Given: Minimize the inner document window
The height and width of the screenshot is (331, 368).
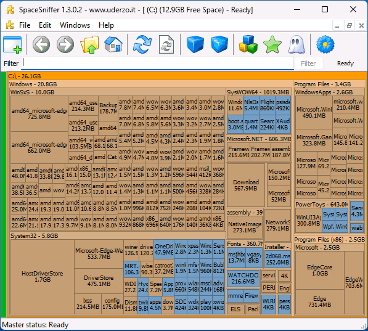Looking at the screenshot, I should point(337,25).
